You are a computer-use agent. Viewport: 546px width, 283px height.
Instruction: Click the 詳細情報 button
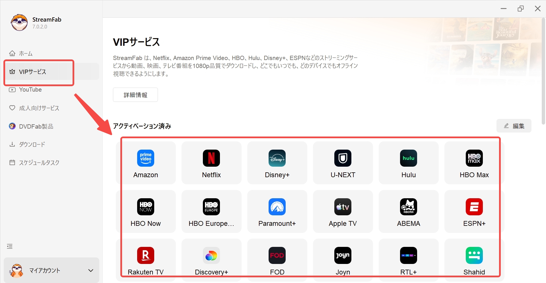point(135,95)
